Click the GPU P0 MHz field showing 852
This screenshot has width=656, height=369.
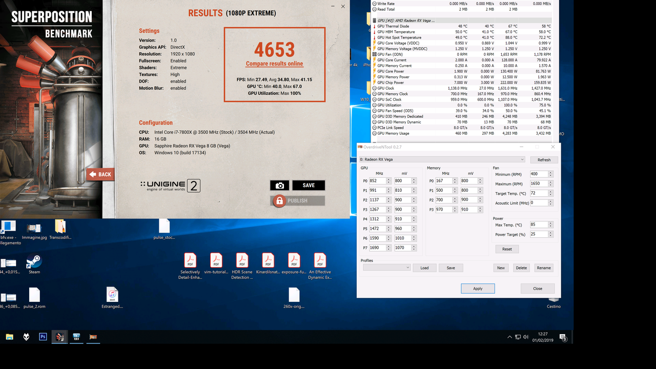coord(378,180)
